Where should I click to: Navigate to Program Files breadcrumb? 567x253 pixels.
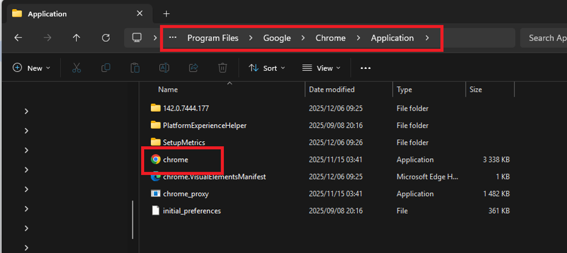pos(212,38)
